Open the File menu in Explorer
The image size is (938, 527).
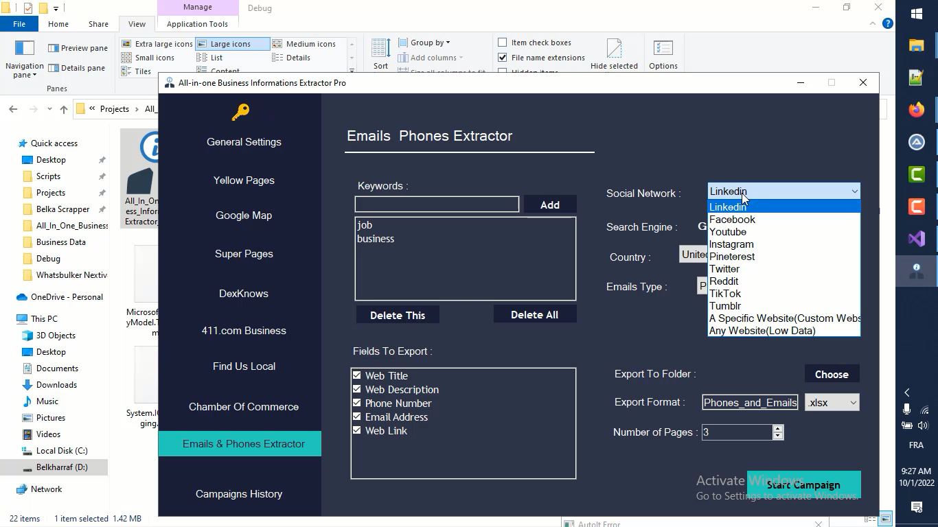tap(19, 24)
